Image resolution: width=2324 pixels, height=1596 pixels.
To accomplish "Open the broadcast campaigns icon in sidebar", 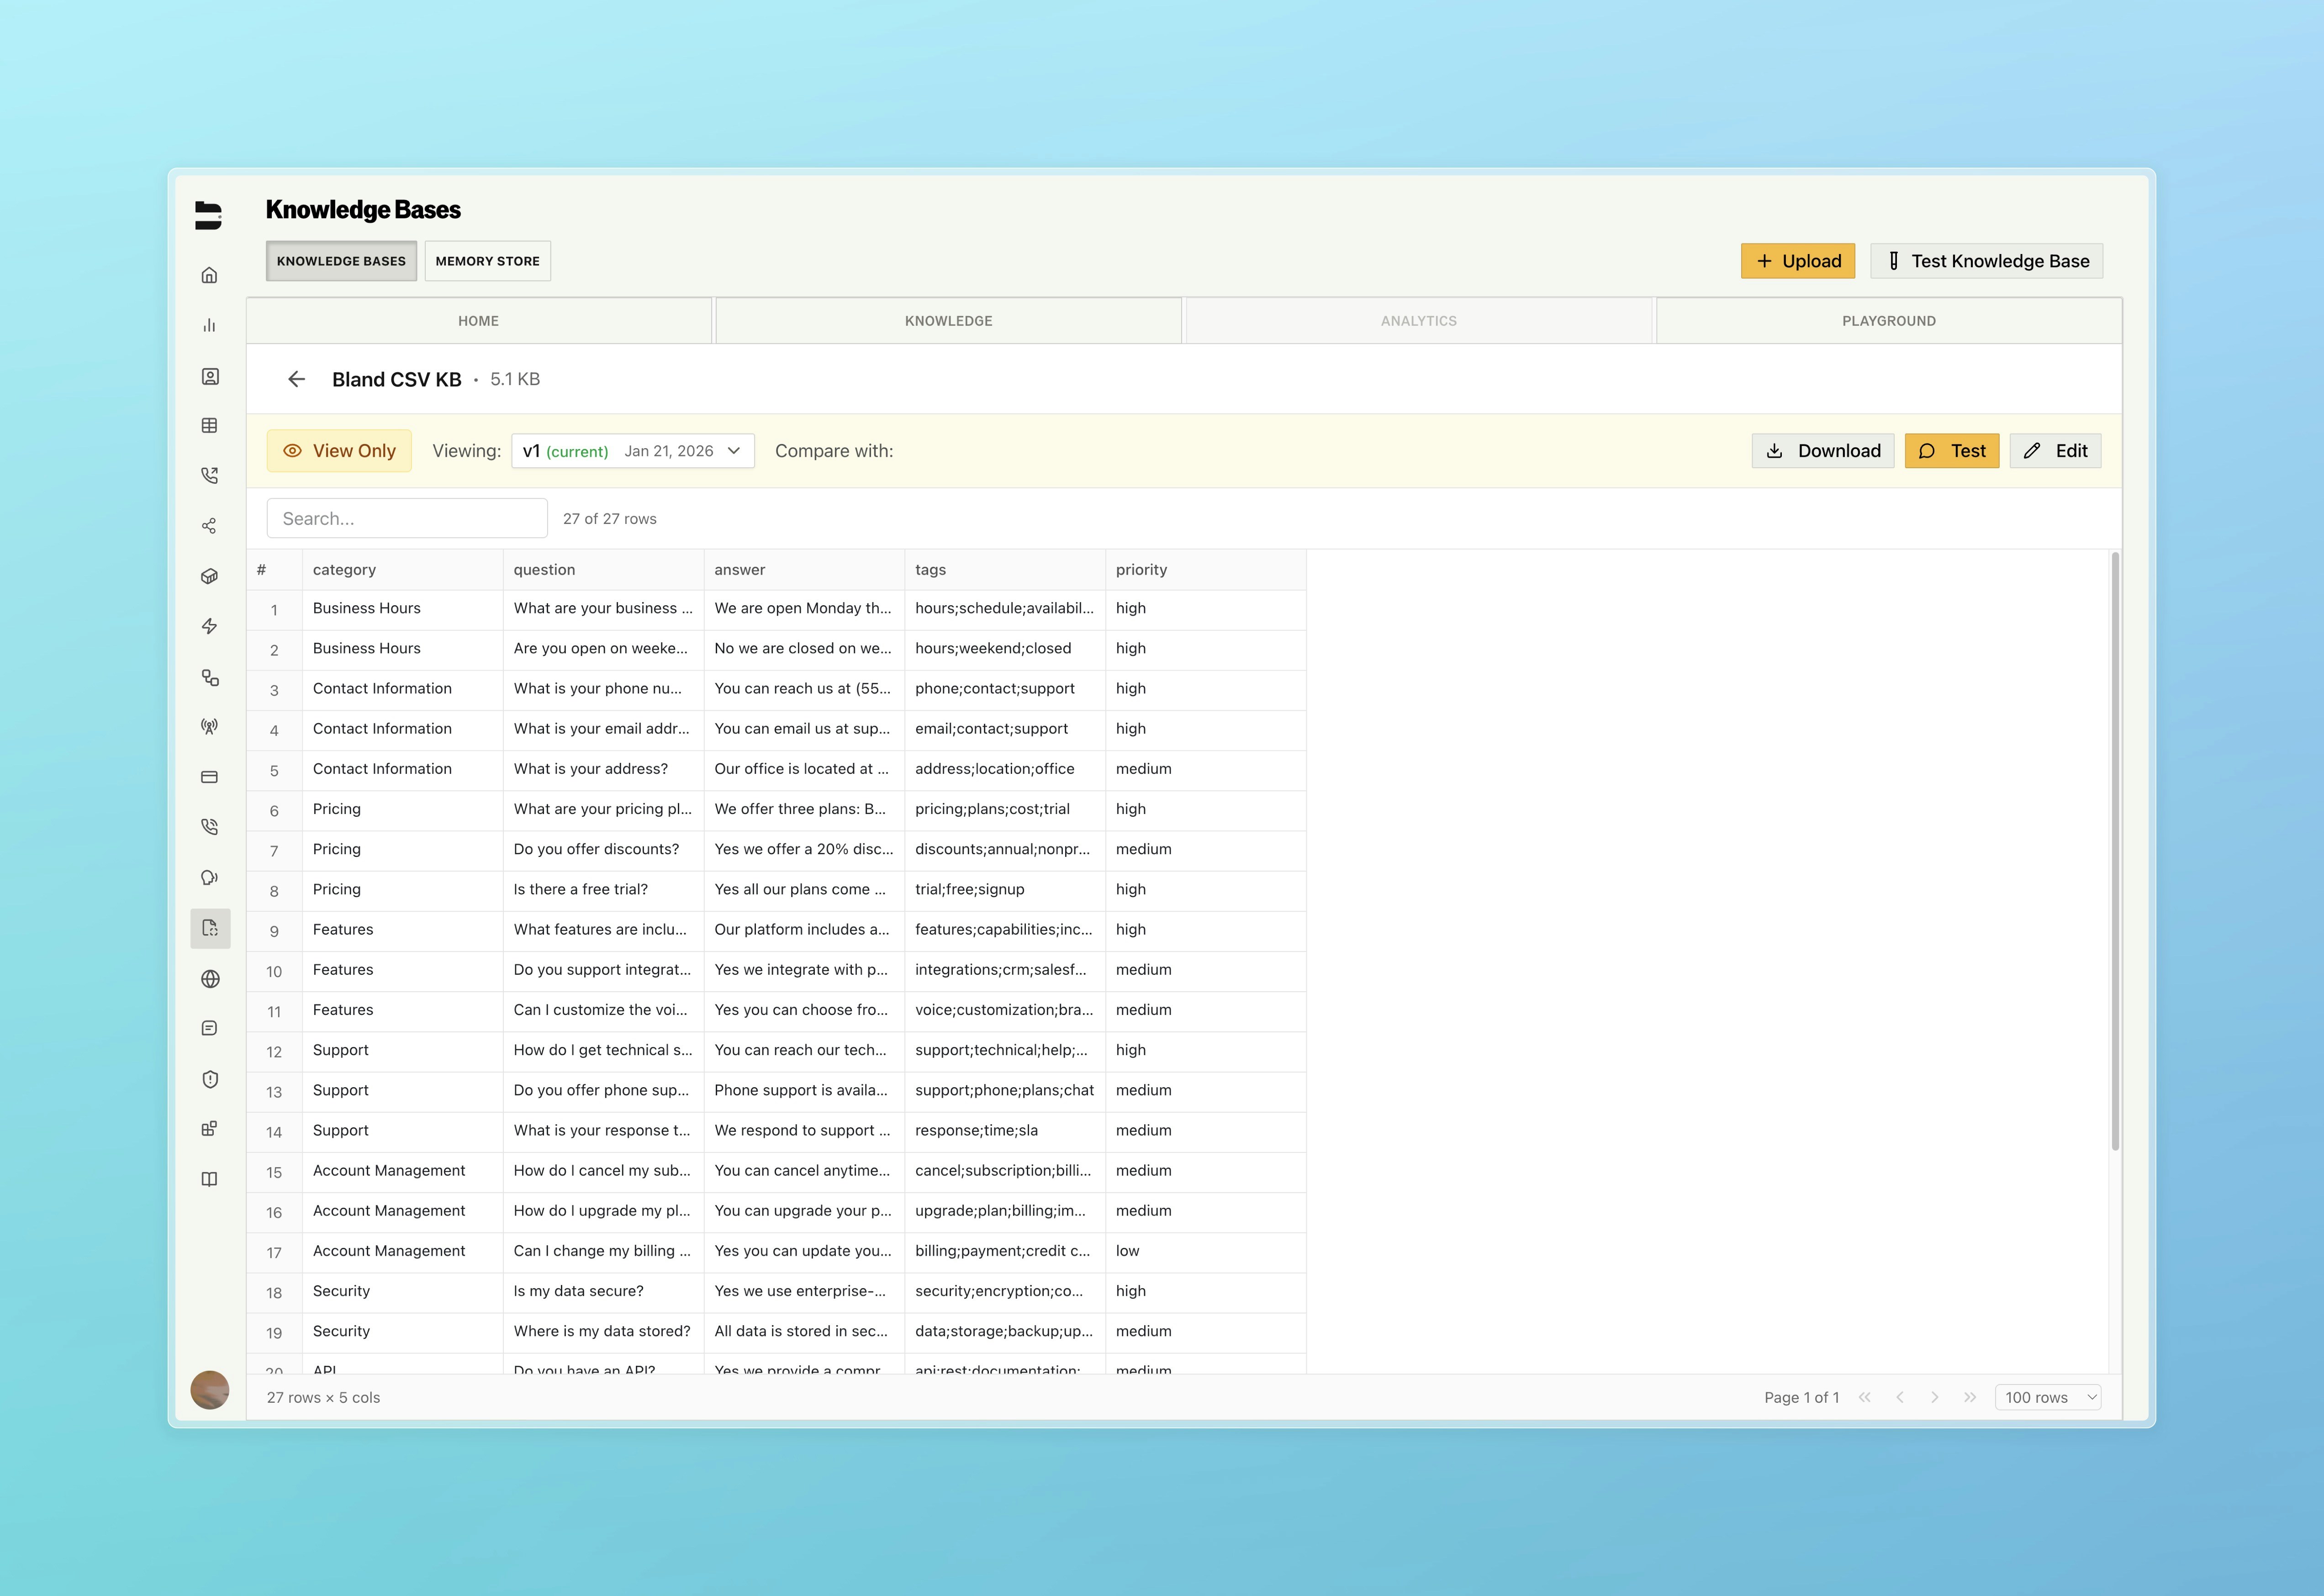I will pyautogui.click(x=210, y=726).
